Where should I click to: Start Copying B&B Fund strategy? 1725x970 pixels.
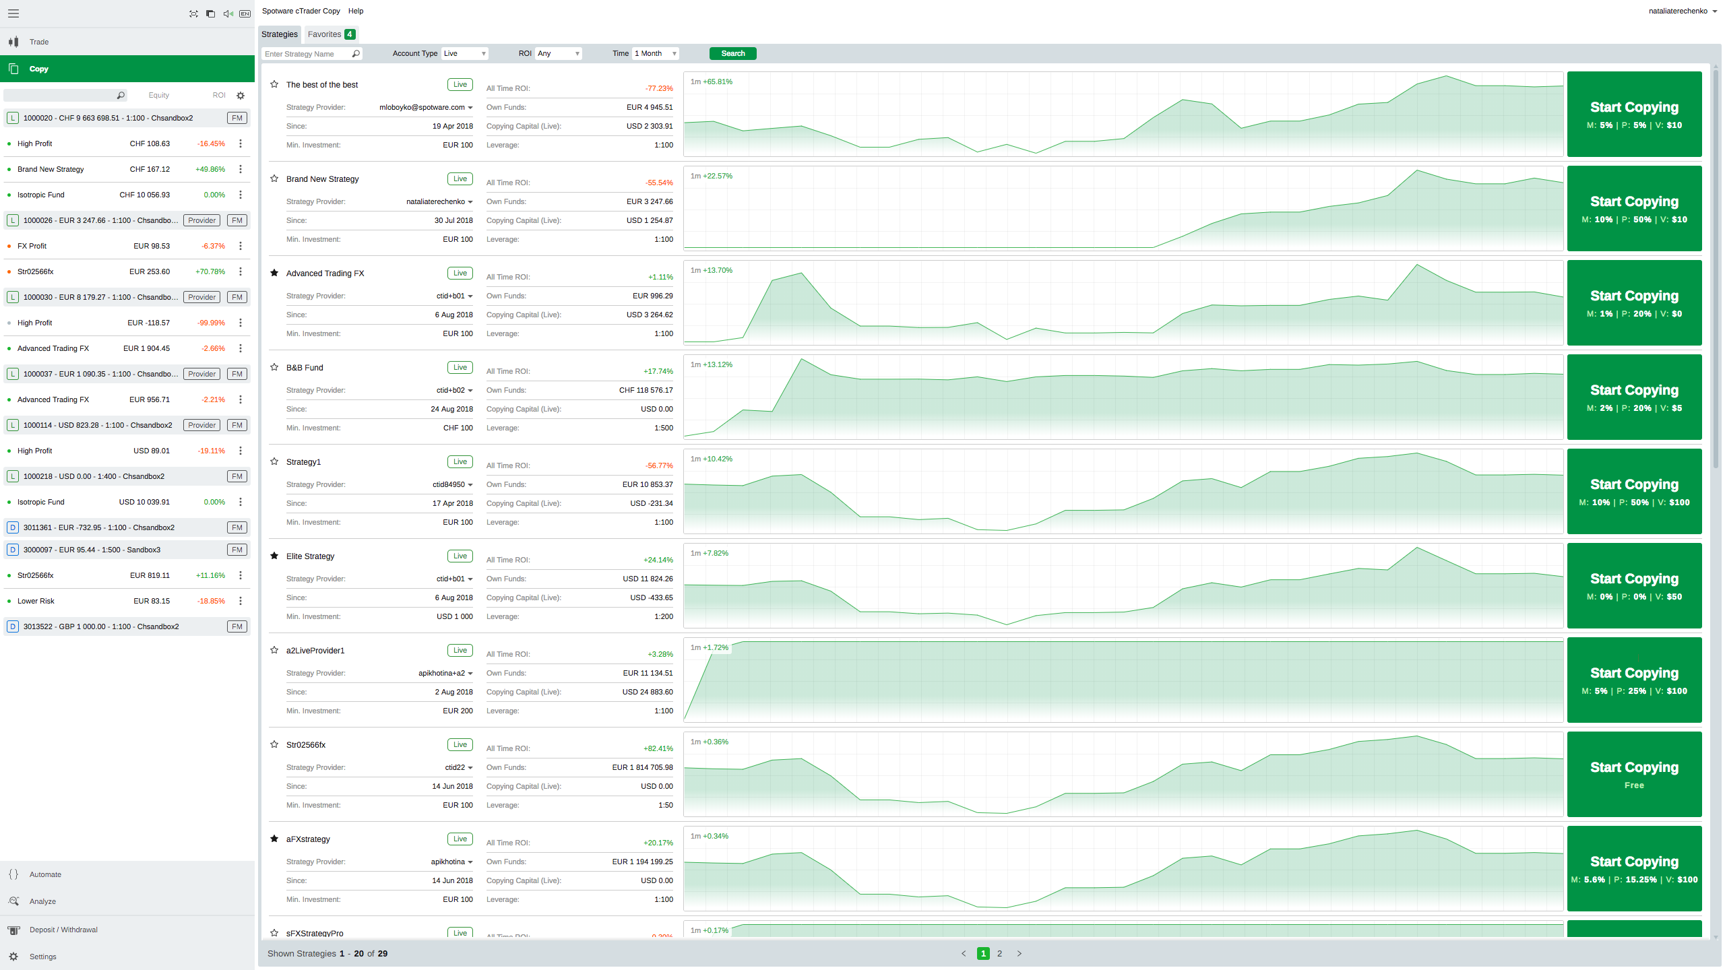tap(1635, 397)
